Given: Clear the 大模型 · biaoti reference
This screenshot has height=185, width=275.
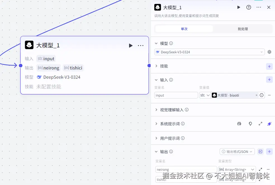Looking at the screenshot, I should [x=256, y=95].
